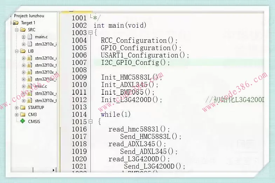
Task: Fold the while loop block at line 1015
Action: 90,122
